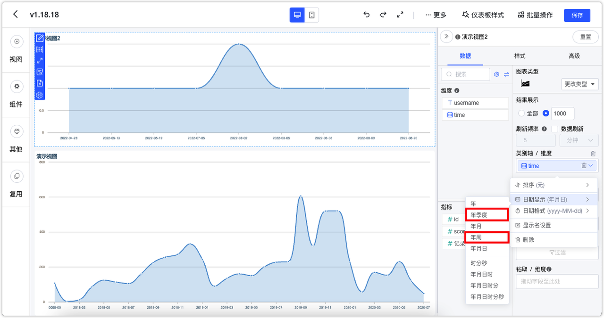Select the 全部 radio option
This screenshot has width=604, height=318.
521,114
